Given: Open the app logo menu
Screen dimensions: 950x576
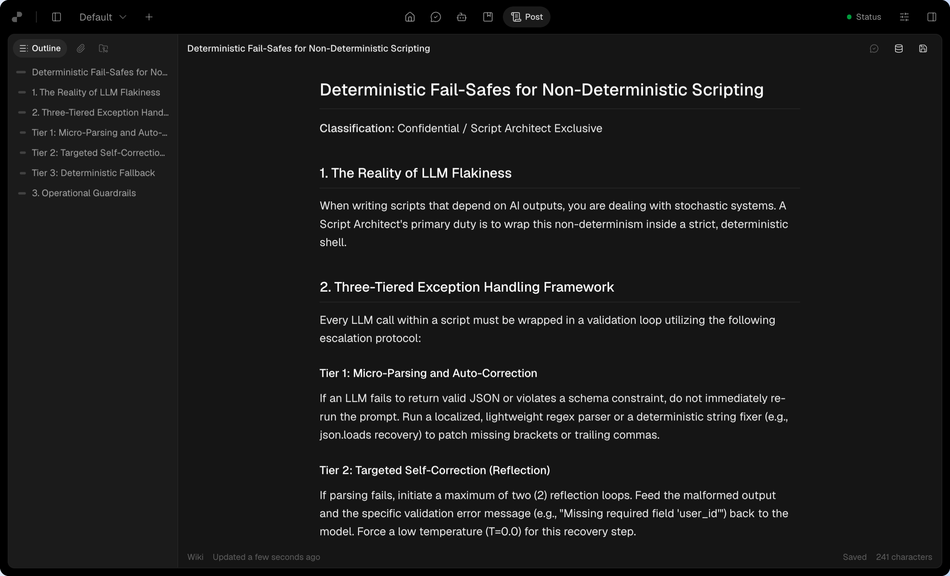Looking at the screenshot, I should click(x=17, y=17).
